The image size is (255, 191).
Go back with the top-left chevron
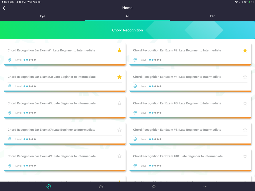4,8
